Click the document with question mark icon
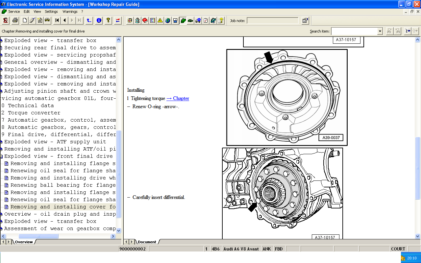421x263 pixels. click(221, 21)
